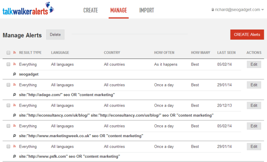Viewport: 267px width, 162px height.
Task: Click the HOW MANY column header
Action: pyautogui.click(x=200, y=53)
